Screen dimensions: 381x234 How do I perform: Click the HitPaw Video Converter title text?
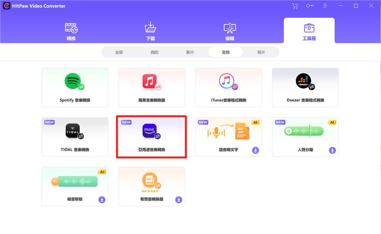tap(39, 6)
